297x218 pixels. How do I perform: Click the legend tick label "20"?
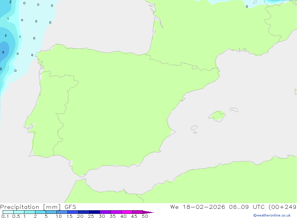[x=80, y=216]
